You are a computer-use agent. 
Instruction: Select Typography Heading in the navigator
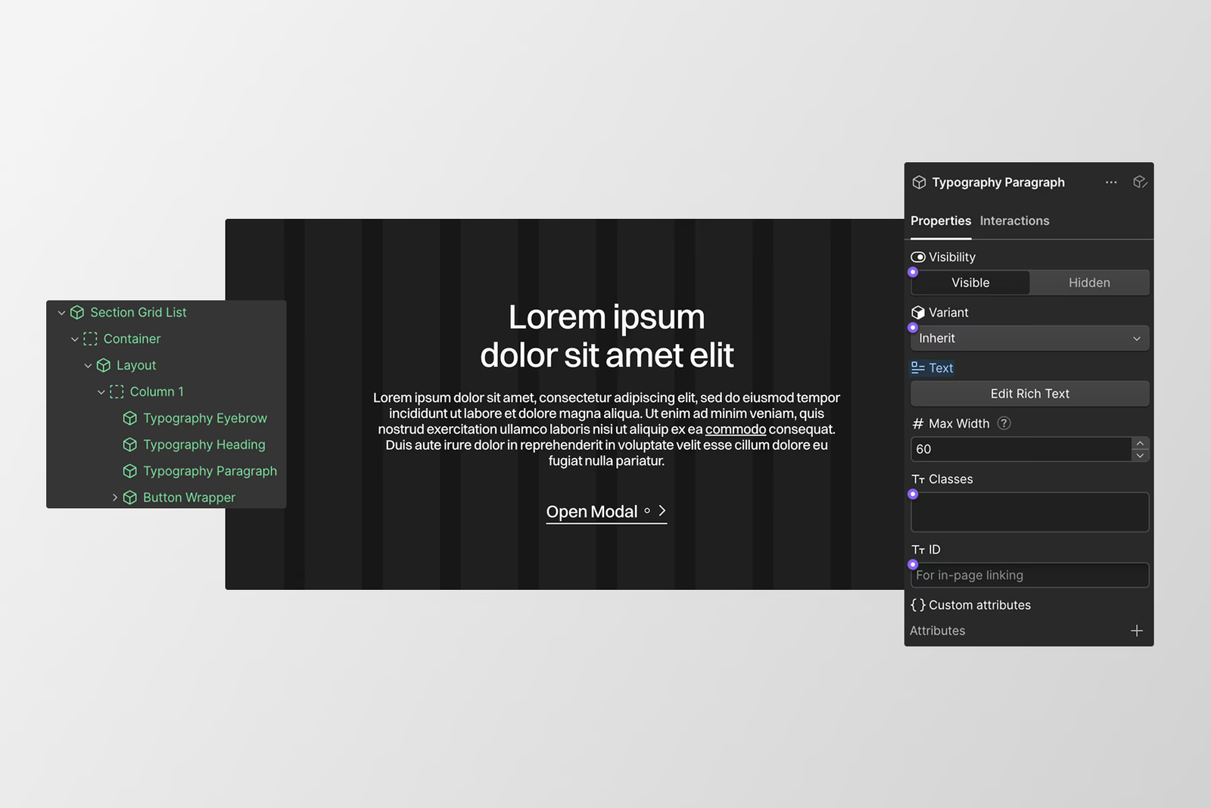click(x=204, y=445)
